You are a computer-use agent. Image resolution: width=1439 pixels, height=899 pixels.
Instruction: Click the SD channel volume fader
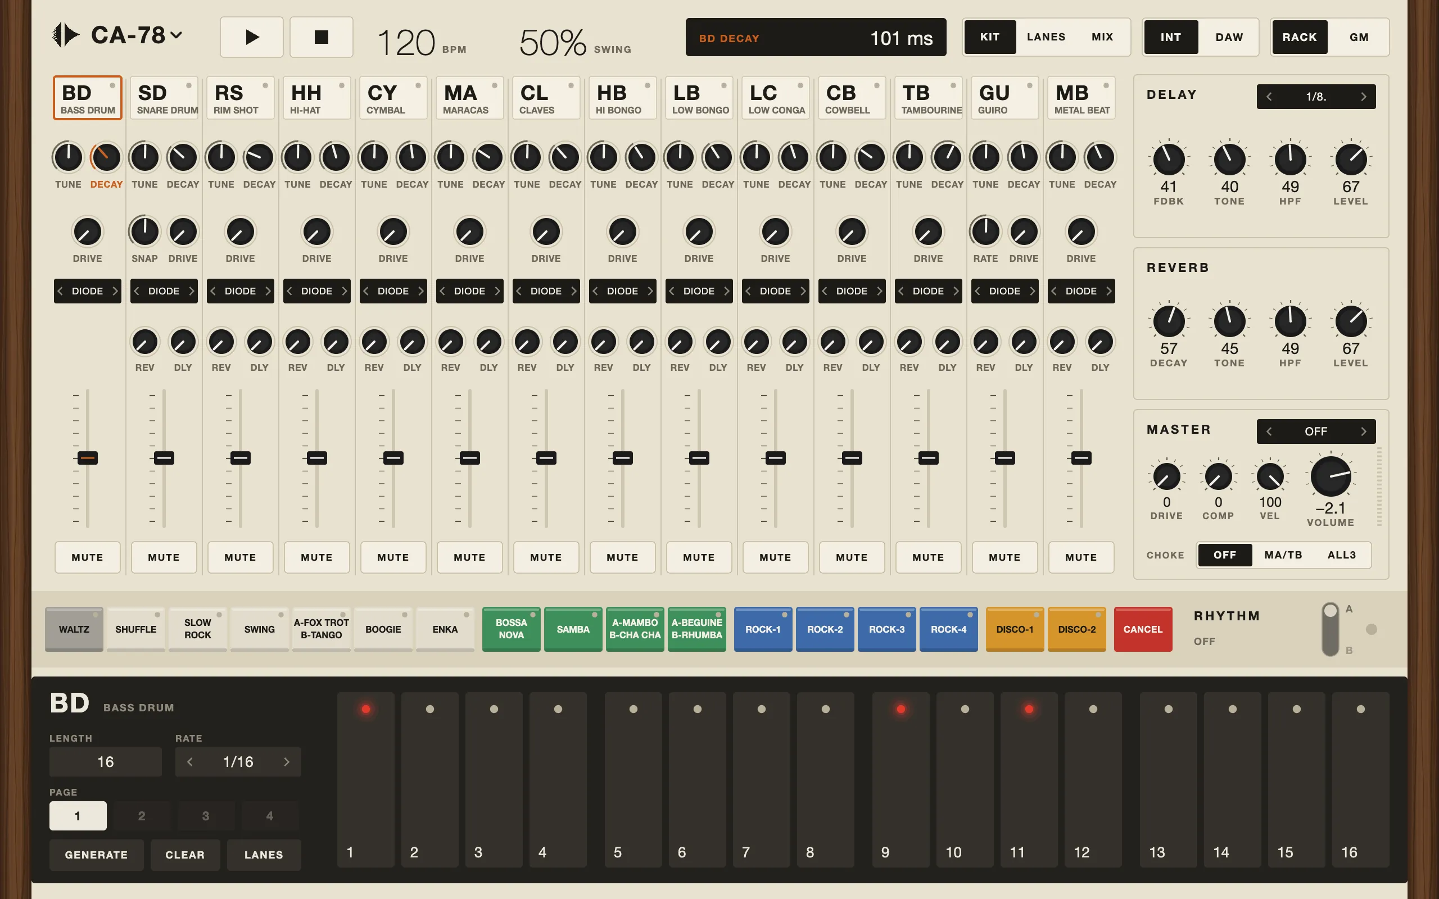164,458
